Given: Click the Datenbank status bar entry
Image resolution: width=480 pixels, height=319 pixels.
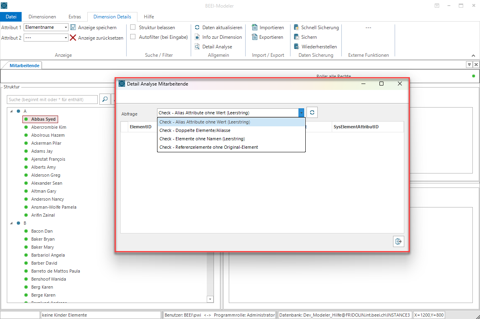Looking at the screenshot, I should pos(345,315).
